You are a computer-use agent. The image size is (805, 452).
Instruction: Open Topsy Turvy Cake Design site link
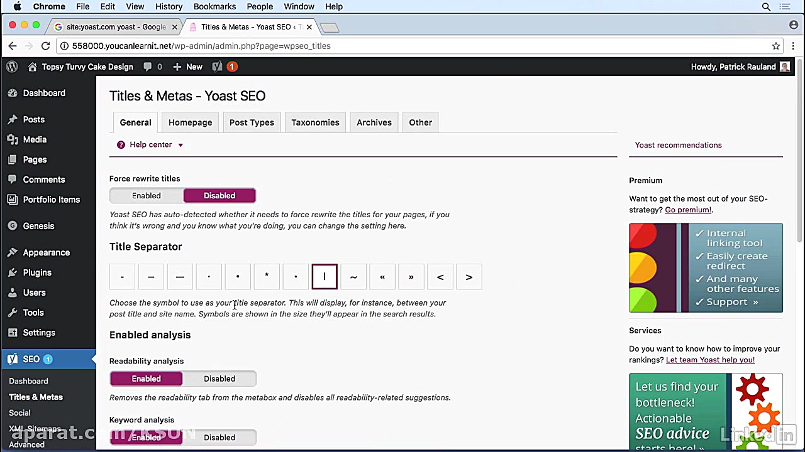80,67
